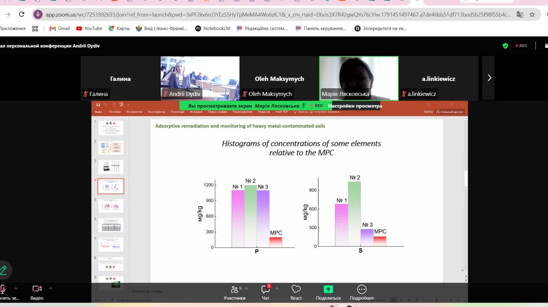Click the Рецензування tab in shared PowerPoint
Screen dimensions: 548x307
tap(242, 112)
